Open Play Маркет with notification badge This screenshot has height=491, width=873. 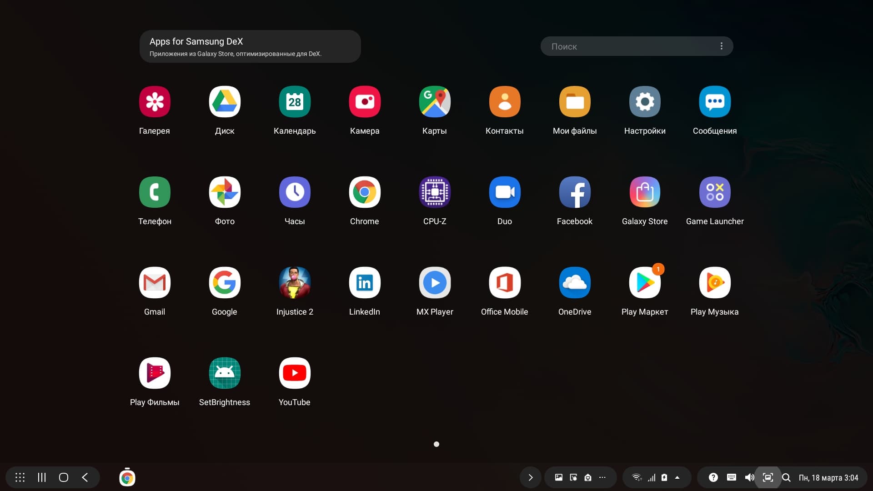click(x=644, y=283)
